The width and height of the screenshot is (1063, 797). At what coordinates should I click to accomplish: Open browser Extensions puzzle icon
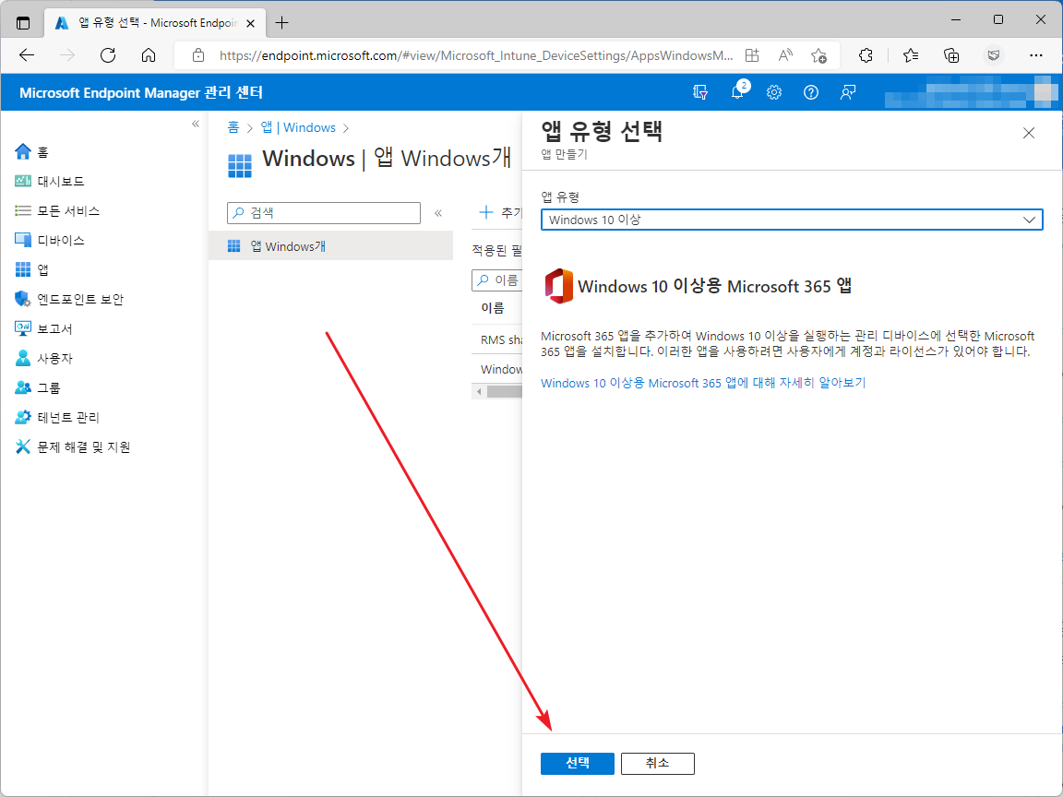[x=866, y=55]
